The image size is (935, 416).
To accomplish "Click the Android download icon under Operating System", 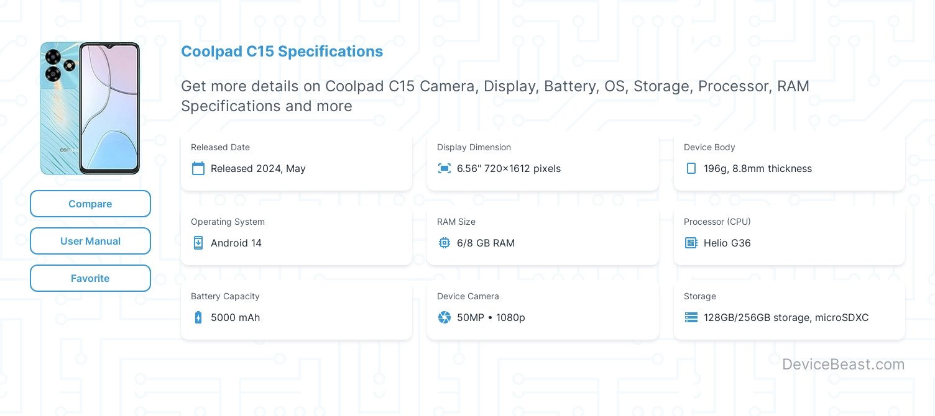I will [x=198, y=243].
